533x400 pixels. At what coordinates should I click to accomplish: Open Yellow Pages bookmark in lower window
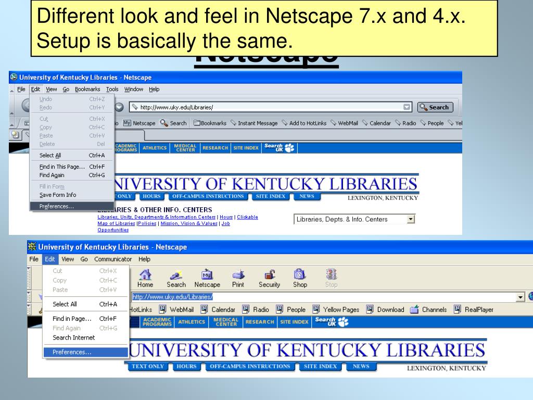pos(336,309)
